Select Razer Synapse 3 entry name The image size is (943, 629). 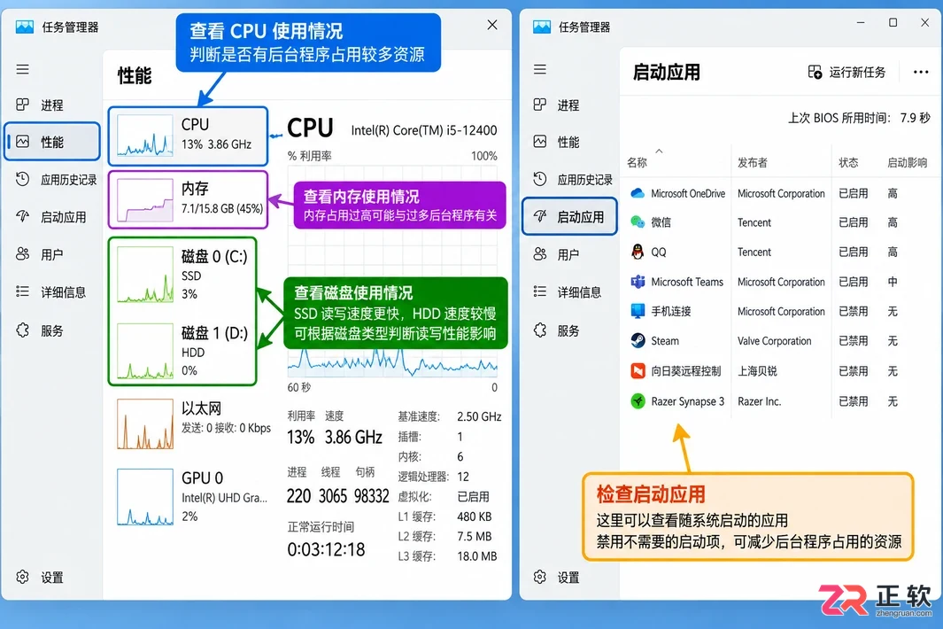687,401
